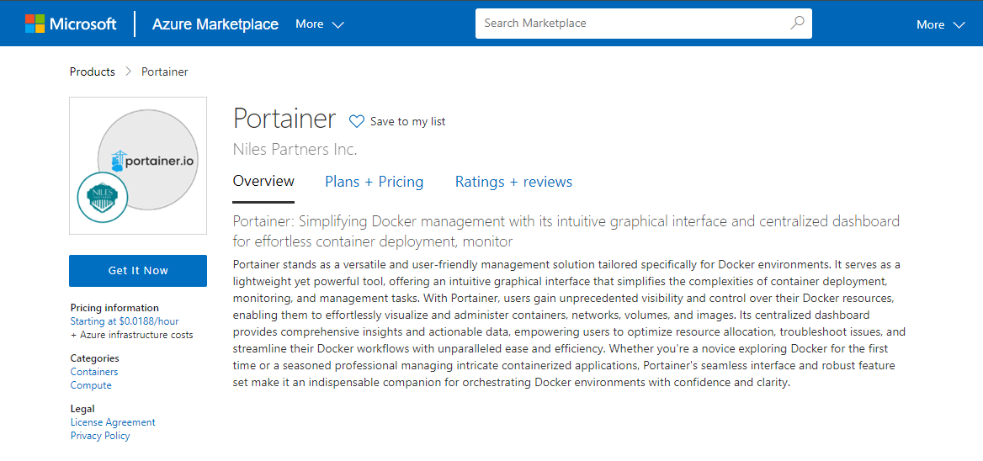Open the Containers category link
The image size is (983, 461).
coord(94,372)
